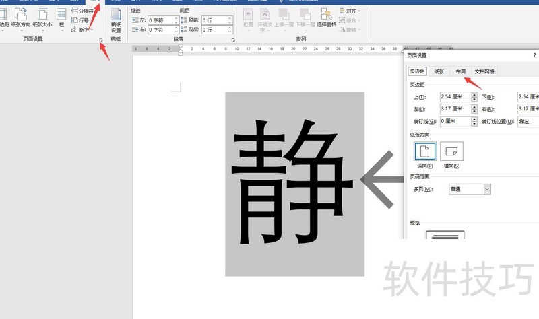Switch to the 布局 tab
Screen dimensions: 539x319
(460, 71)
